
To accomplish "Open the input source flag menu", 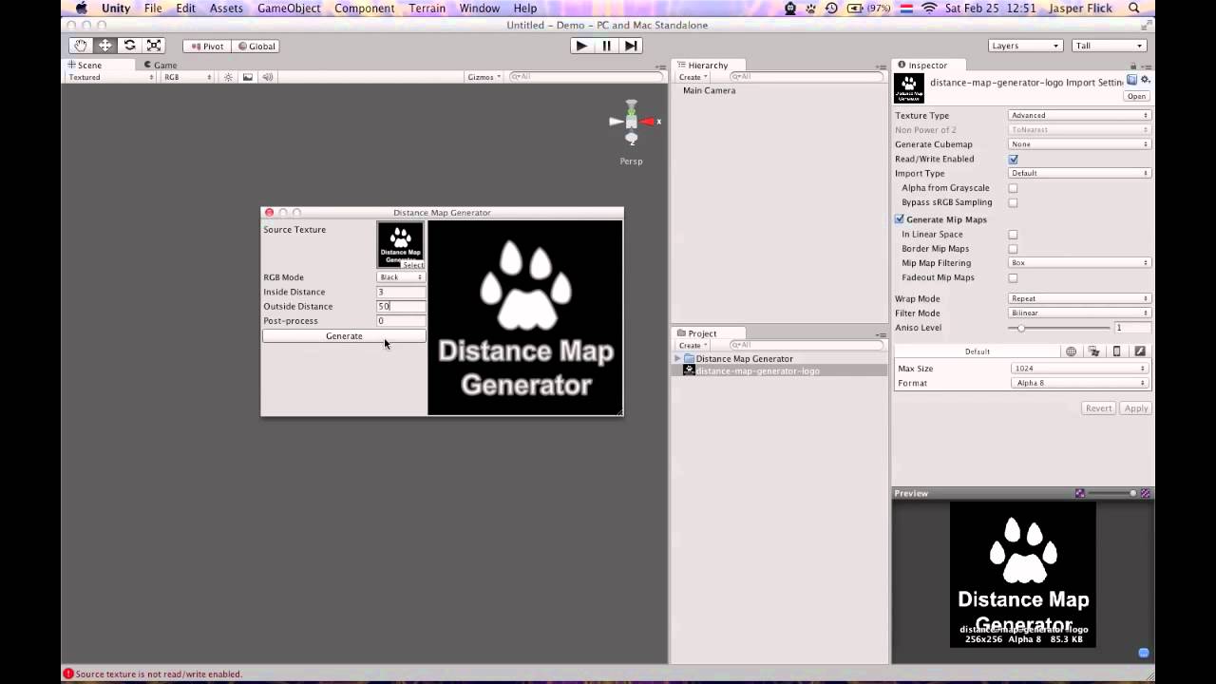I will tap(906, 9).
